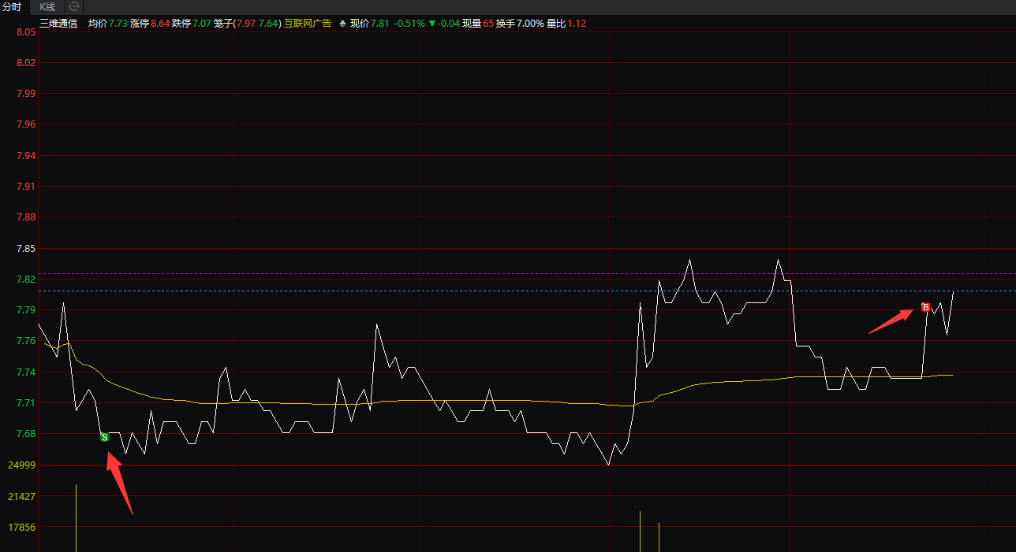Click the 跌停 7.07 value
This screenshot has width=1016, height=552.
point(202,24)
